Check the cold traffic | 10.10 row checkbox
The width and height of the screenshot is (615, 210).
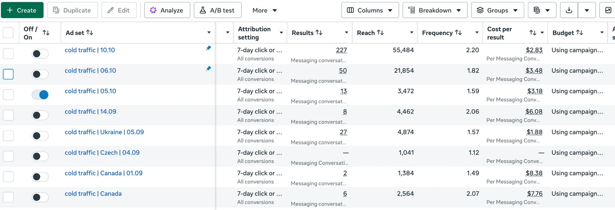click(8, 53)
